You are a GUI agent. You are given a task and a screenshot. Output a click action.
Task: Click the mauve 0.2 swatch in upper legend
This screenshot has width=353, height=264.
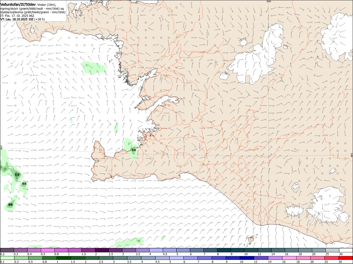coord(7,250)
